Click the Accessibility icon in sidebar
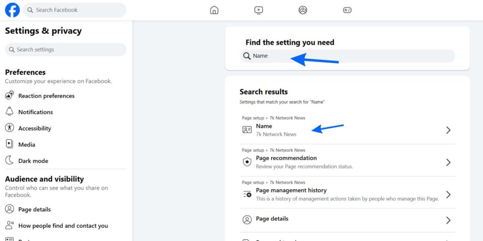Image resolution: width=483 pixels, height=241 pixels. coord(9,128)
